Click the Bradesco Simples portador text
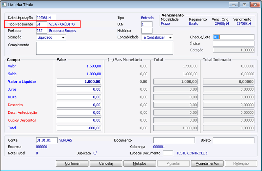The width and height of the screenshot is (262, 171). [x=63, y=31]
